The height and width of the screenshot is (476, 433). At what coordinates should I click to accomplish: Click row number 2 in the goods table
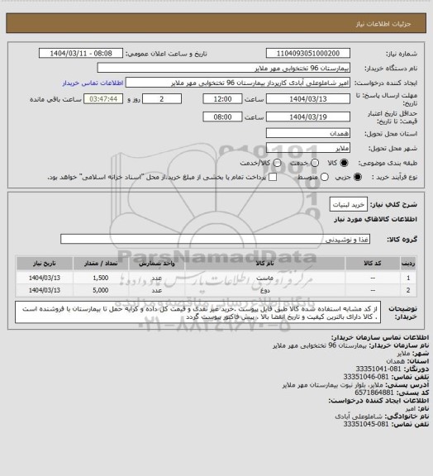(x=408, y=290)
